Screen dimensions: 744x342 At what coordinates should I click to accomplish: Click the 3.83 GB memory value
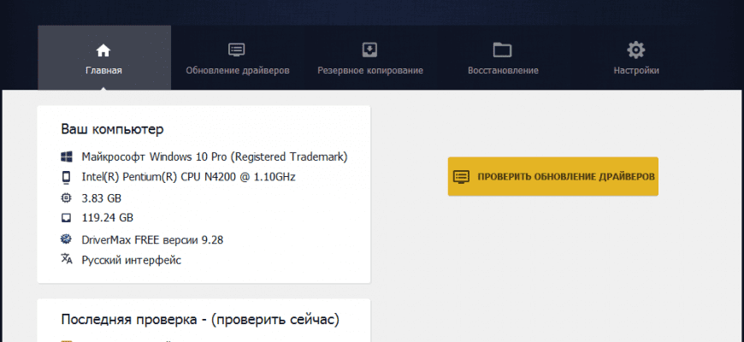[102, 198]
